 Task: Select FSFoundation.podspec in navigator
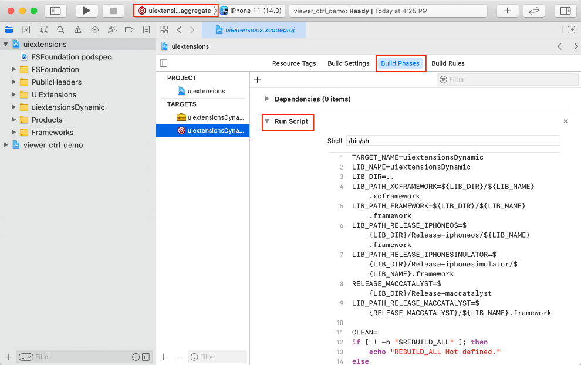(x=71, y=57)
